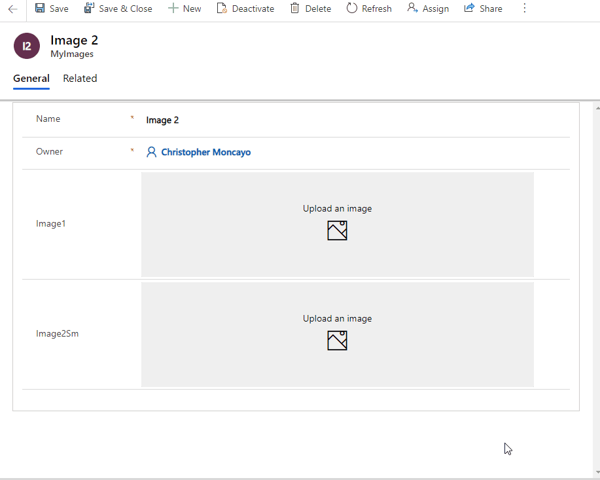Click Upload an image in Image2Sm field

pos(337,319)
